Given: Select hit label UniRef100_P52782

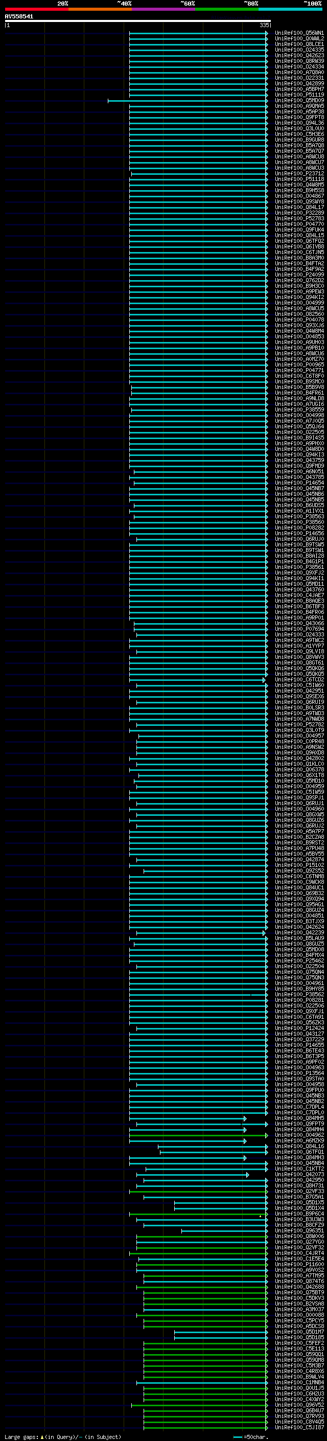Looking at the screenshot, I should click(299, 724).
